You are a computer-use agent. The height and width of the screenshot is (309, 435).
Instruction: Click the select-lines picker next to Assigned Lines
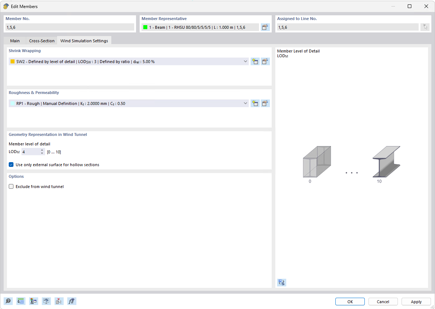(425, 27)
